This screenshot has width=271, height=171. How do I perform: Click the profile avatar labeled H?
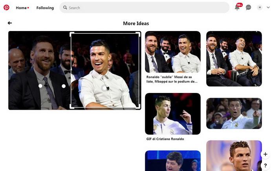260,7
